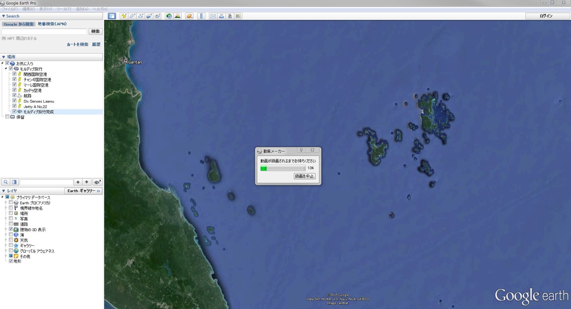This screenshot has height=309, width=571.
Task: Open the planet switcher (Saturn icon)
Action: coord(189,16)
